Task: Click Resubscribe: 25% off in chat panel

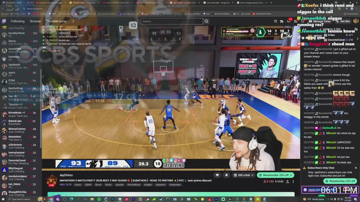Action: click(340, 181)
